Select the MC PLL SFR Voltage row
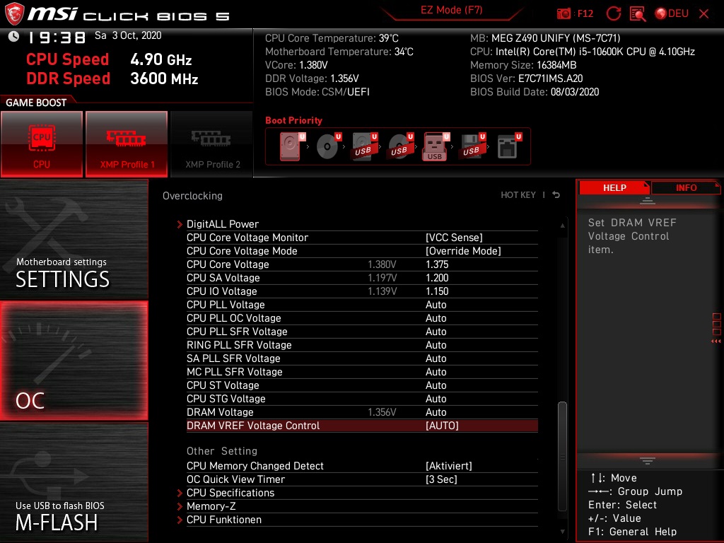This screenshot has width=724, height=543. tap(362, 372)
